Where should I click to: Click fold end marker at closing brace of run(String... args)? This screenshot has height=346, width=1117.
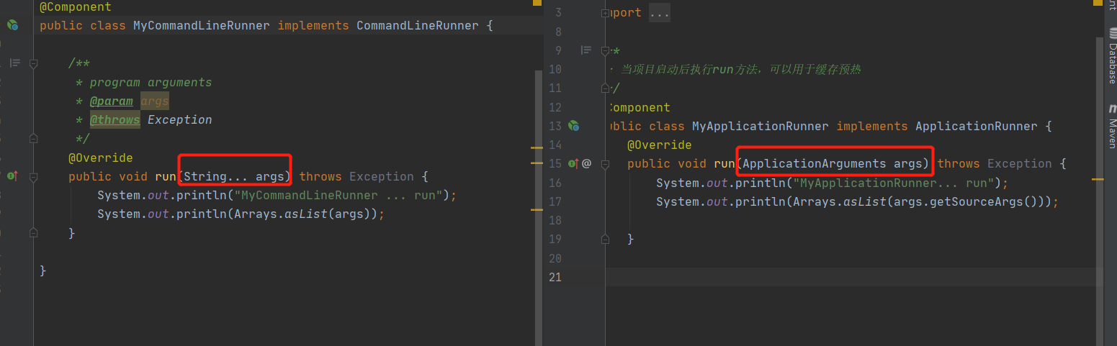point(33,232)
